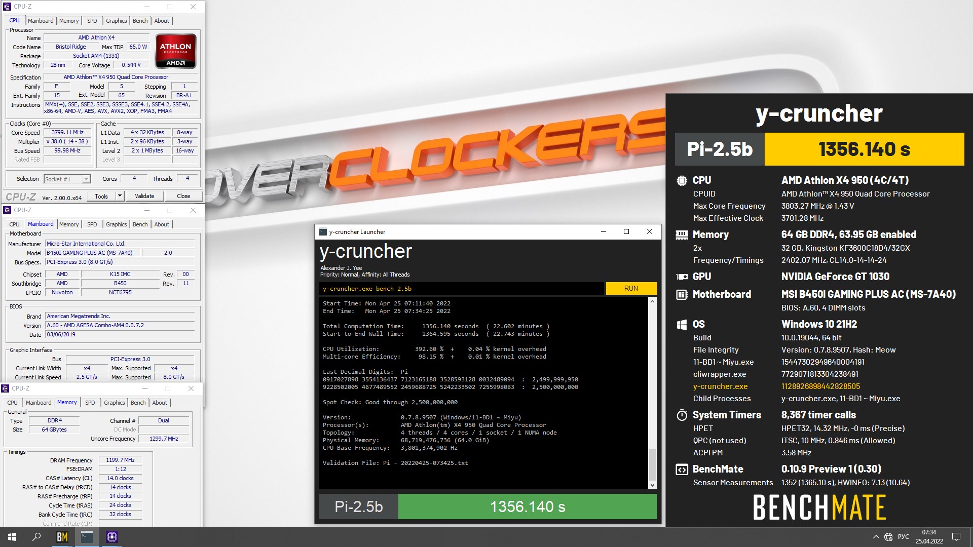The image size is (973, 547).
Task: Click the B450I GAMING PLUS AC model field
Action: 92,253
